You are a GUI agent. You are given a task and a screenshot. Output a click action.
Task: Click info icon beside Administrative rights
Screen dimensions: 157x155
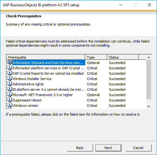pos(10,84)
